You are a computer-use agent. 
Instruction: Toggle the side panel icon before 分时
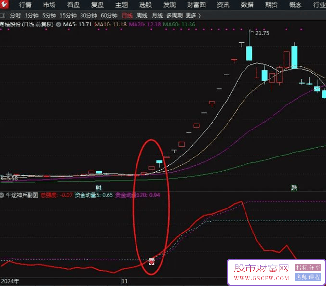coord(3,15)
